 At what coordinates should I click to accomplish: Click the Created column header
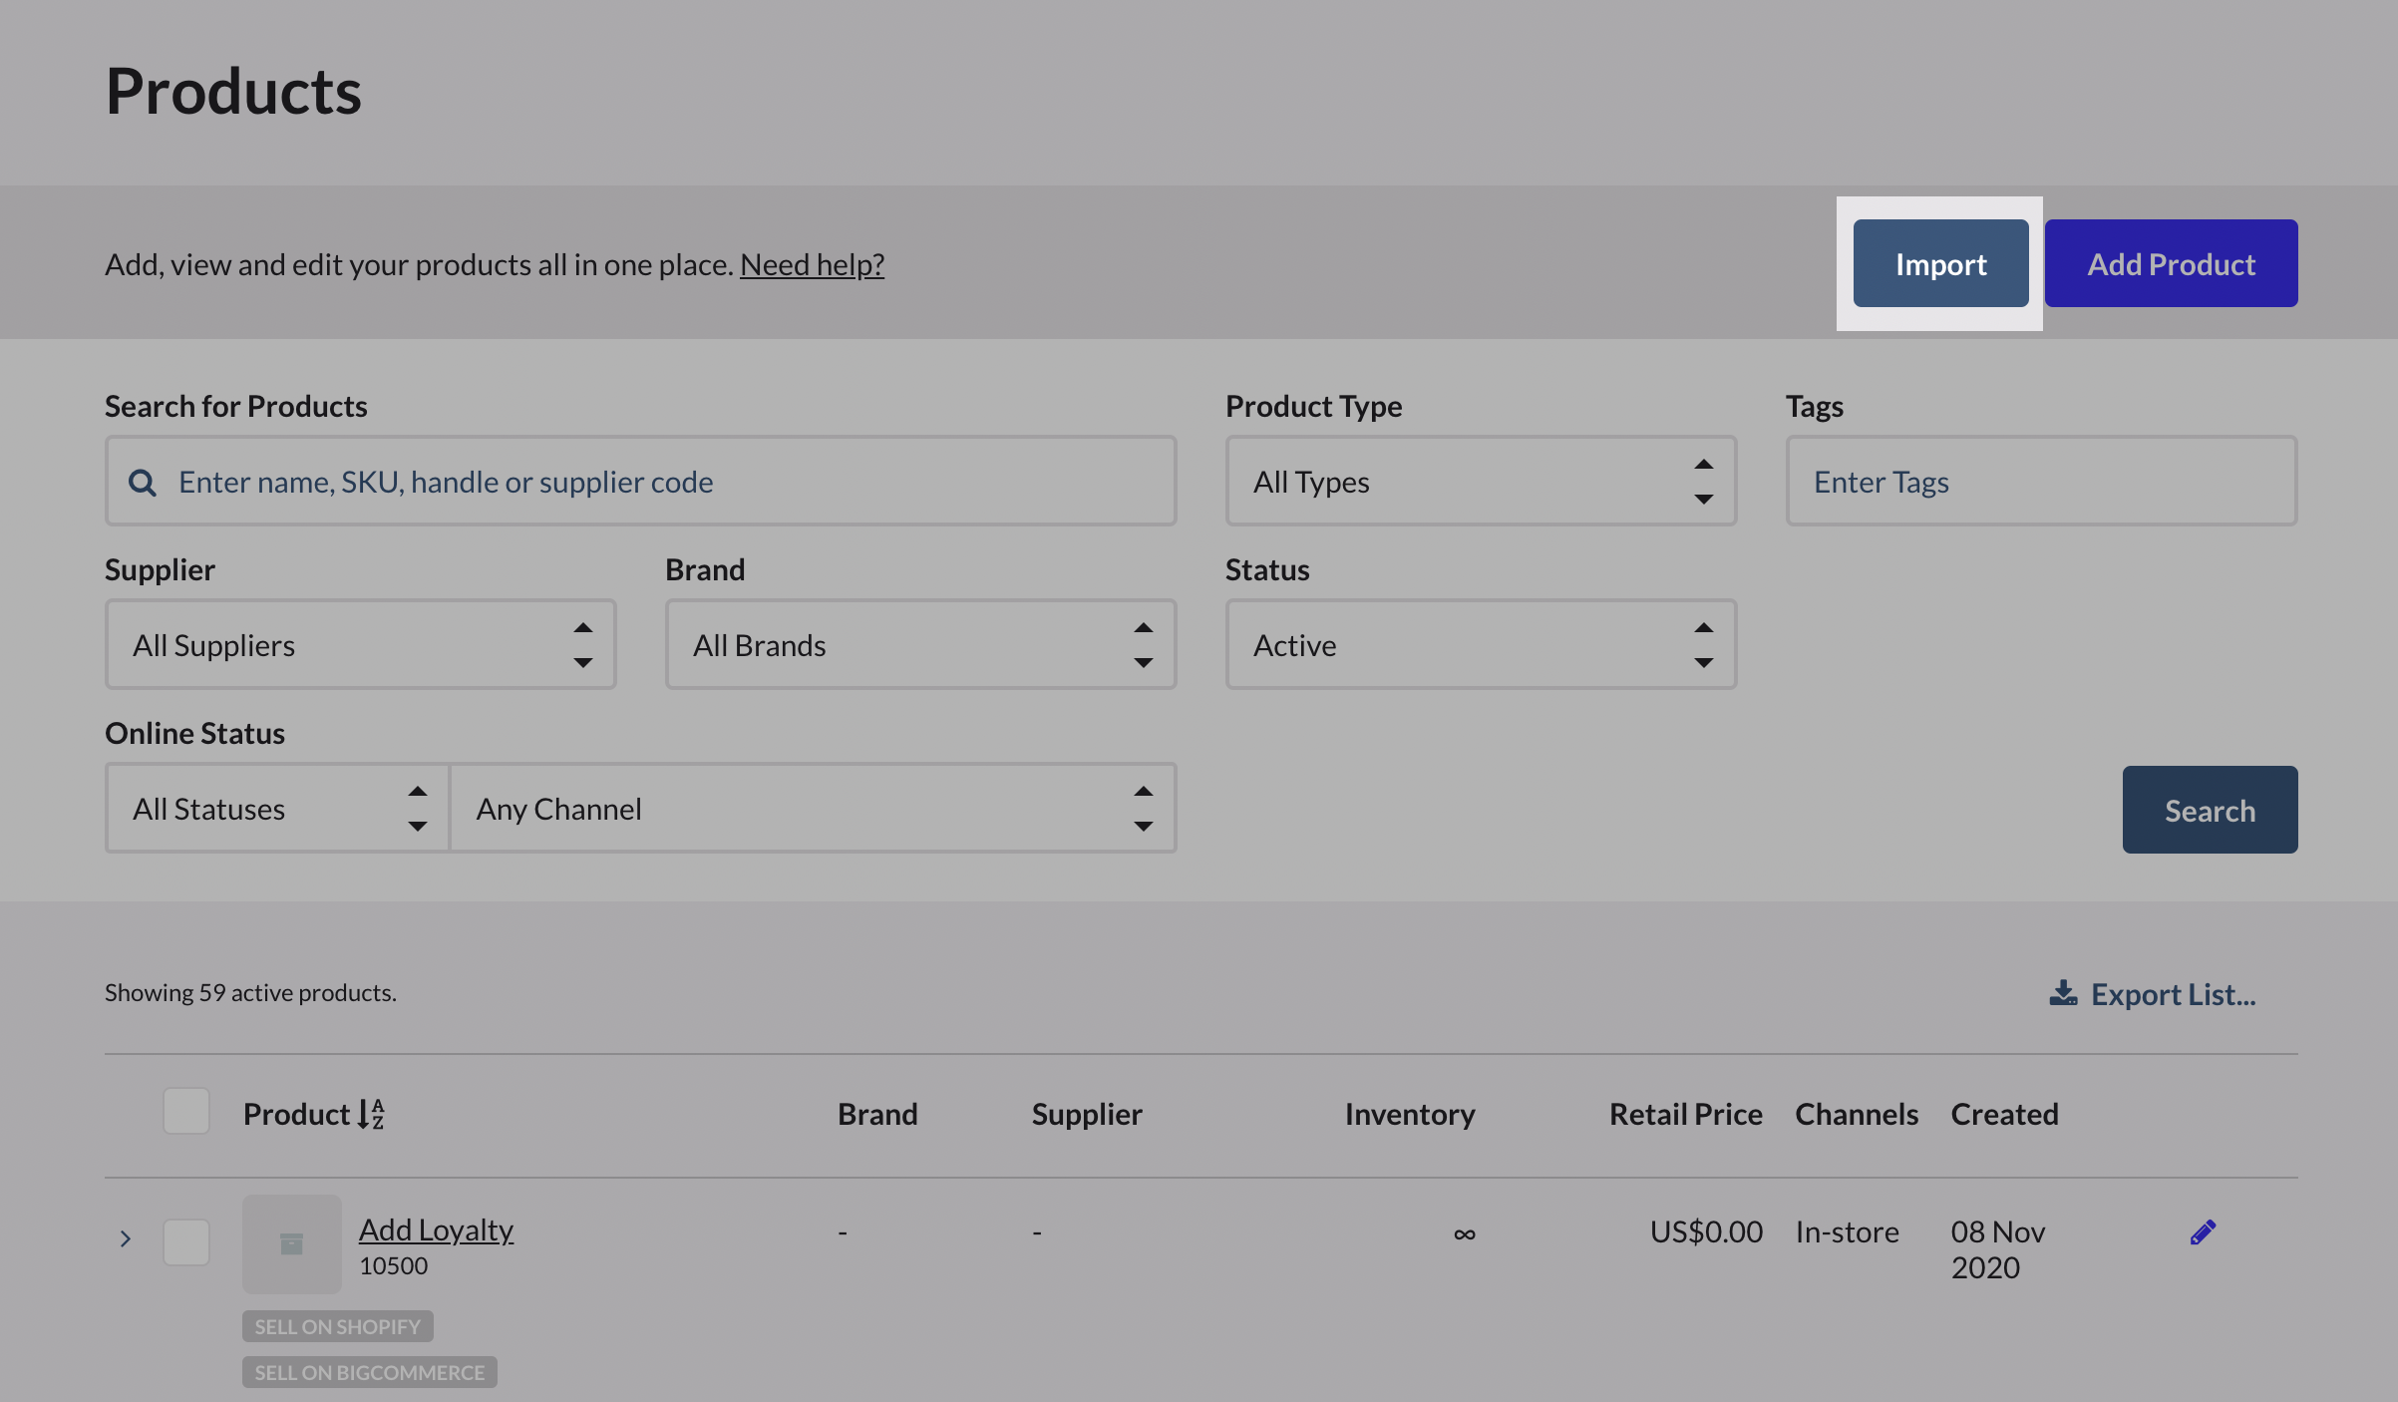[2004, 1114]
